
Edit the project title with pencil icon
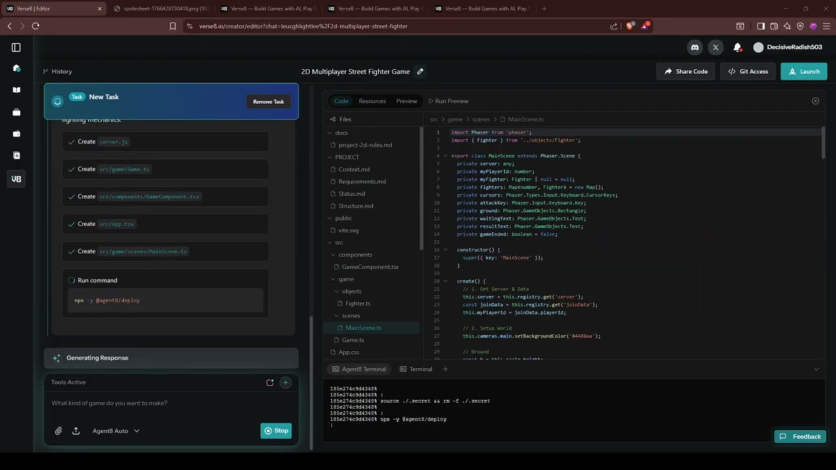[420, 71]
